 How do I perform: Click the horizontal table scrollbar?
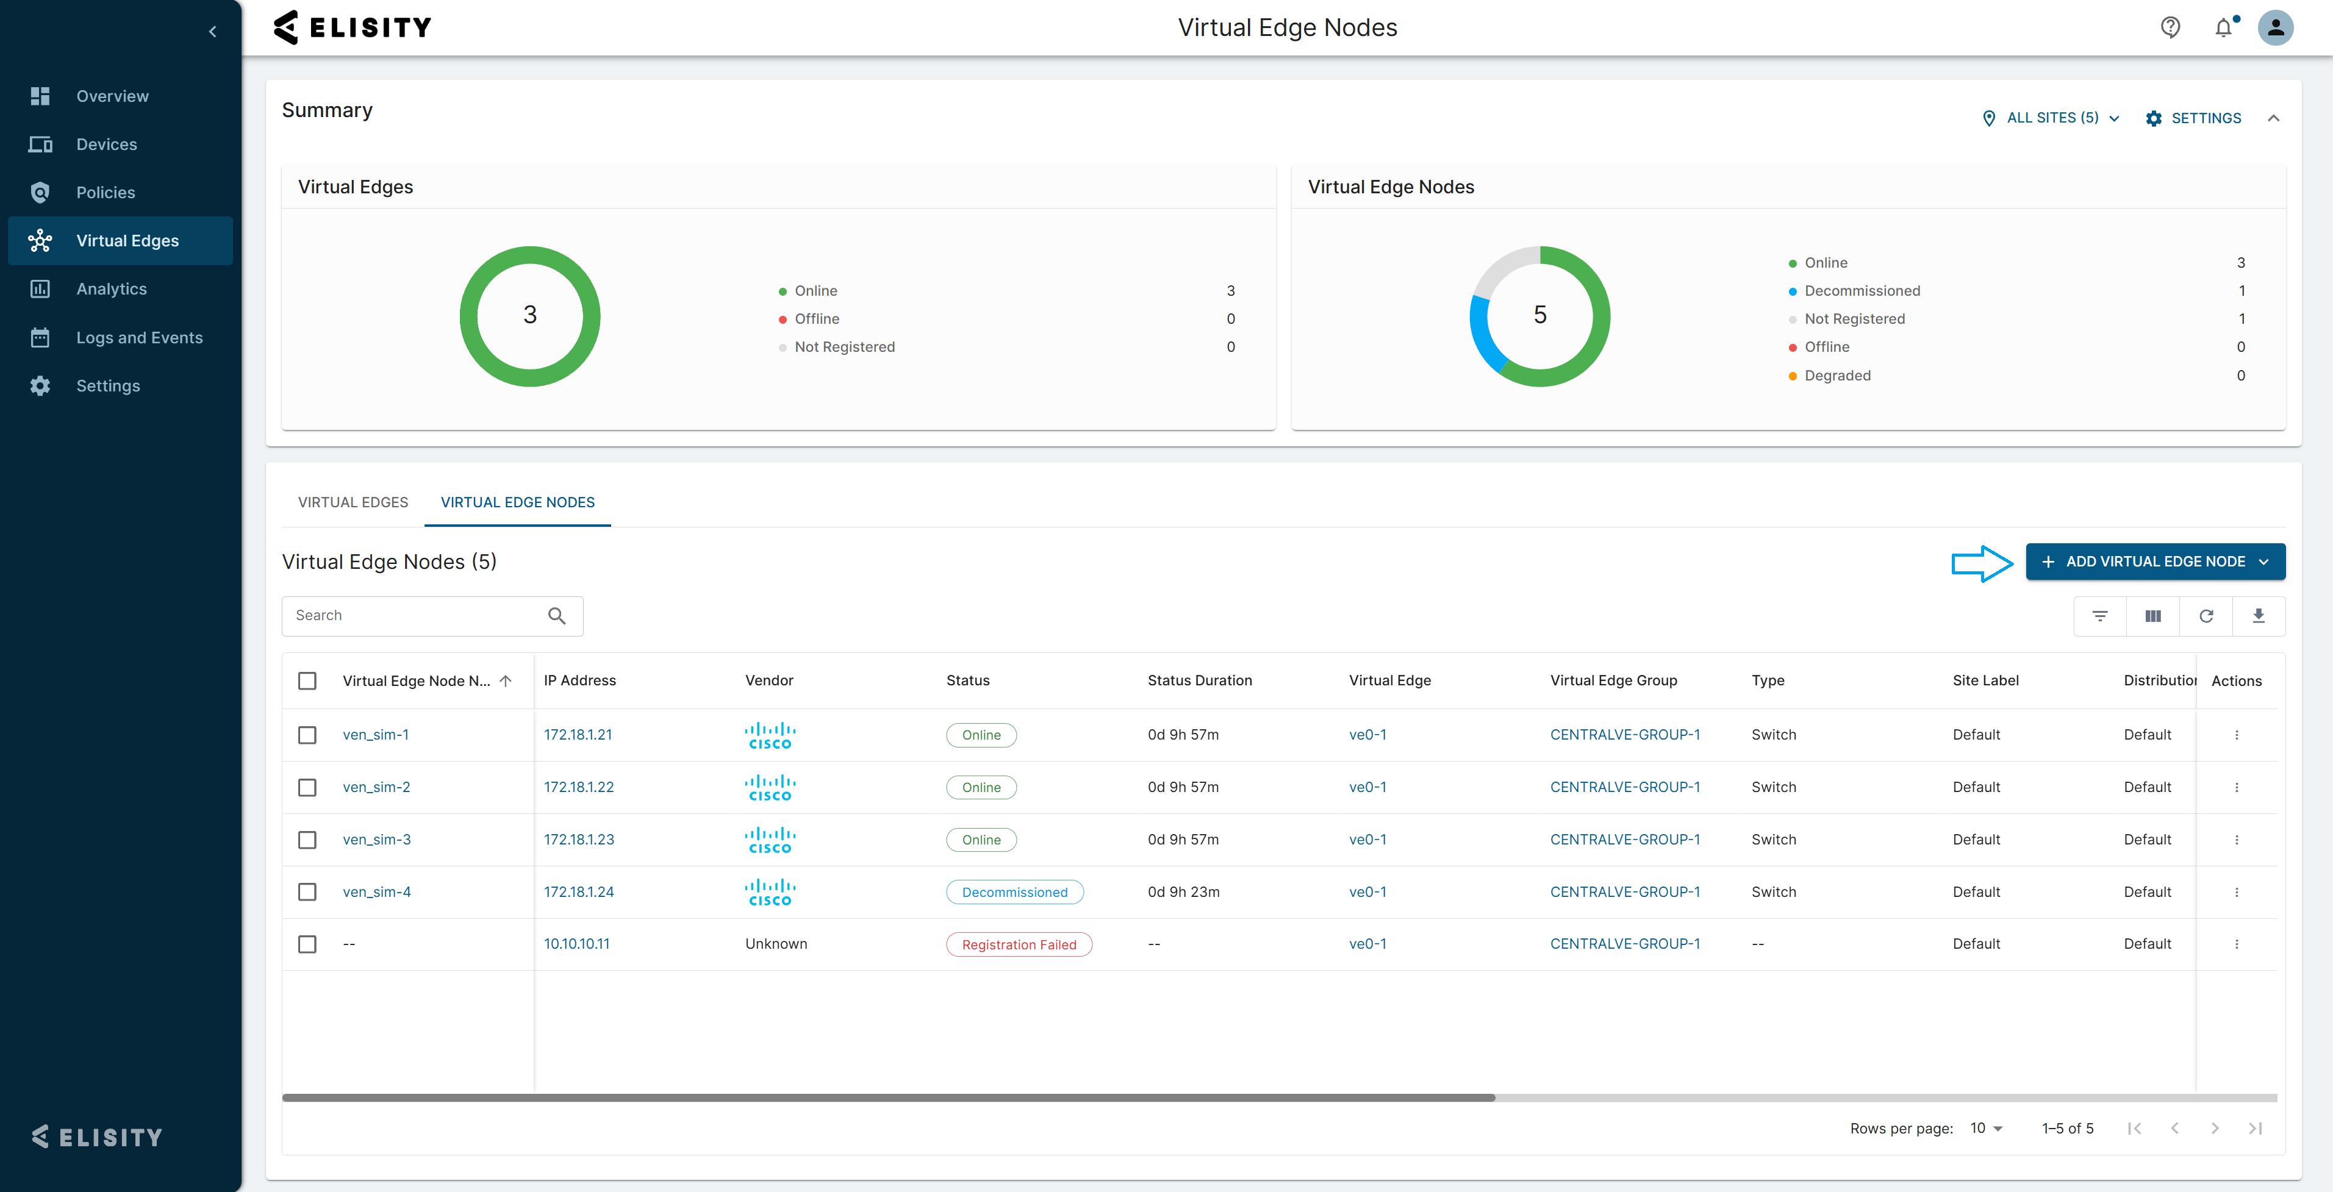click(x=887, y=1098)
